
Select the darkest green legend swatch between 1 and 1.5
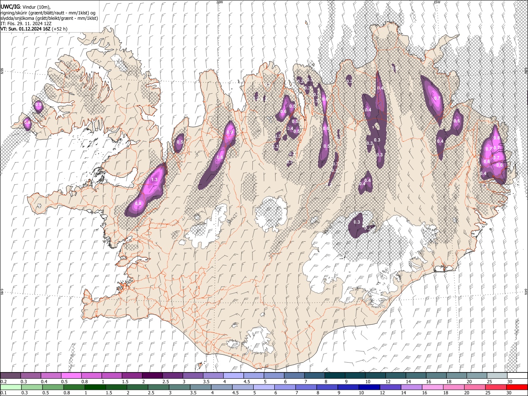pyautogui.click(x=95, y=387)
